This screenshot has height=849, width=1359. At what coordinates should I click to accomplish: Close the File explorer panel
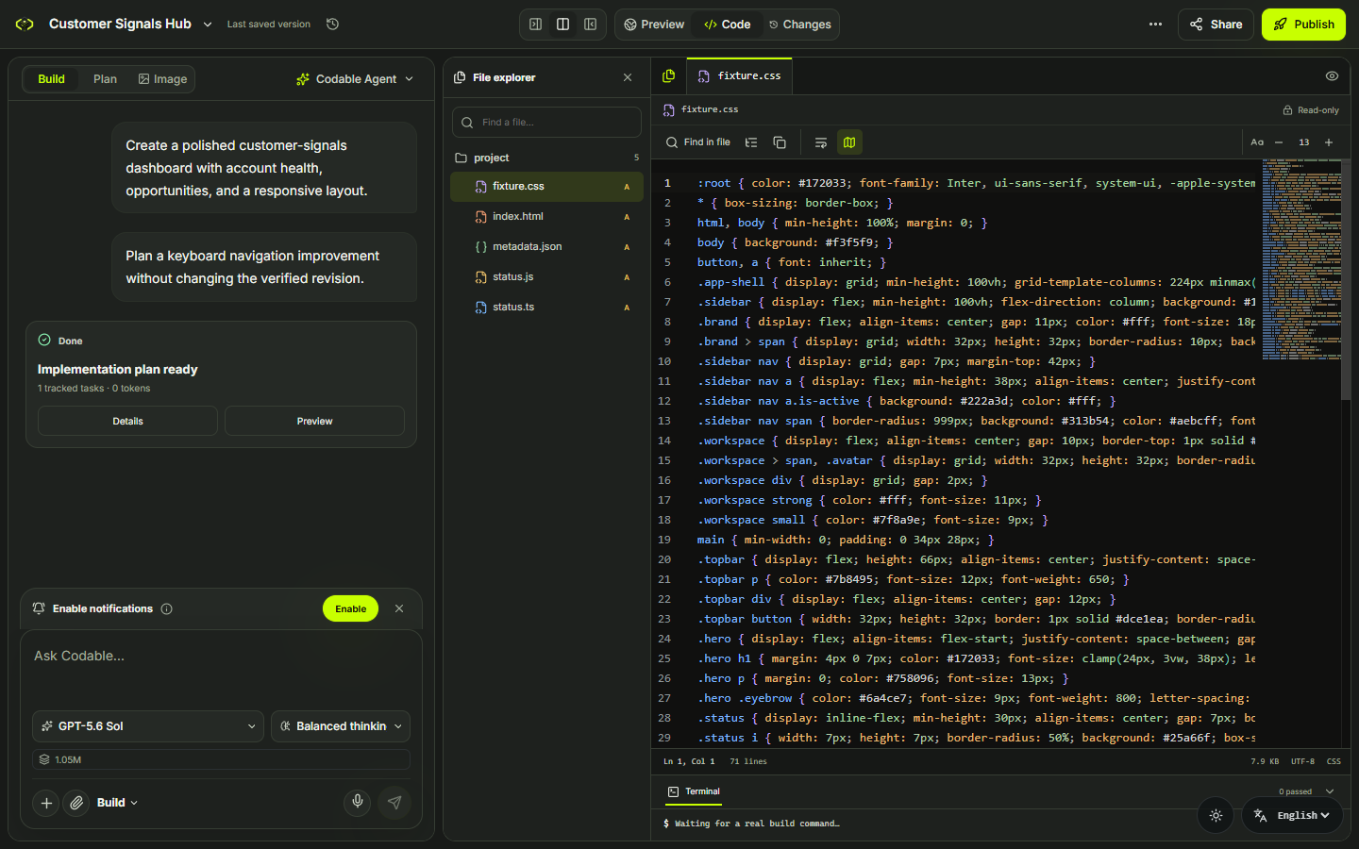[x=628, y=77]
